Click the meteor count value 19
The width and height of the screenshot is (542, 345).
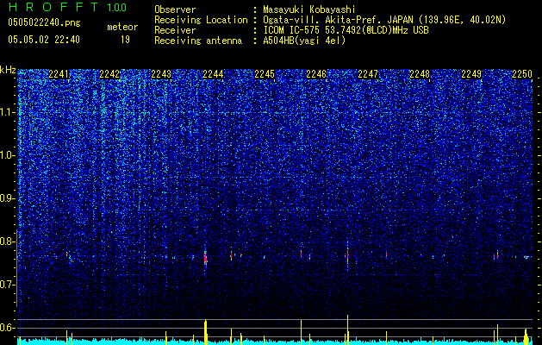pyautogui.click(x=125, y=40)
